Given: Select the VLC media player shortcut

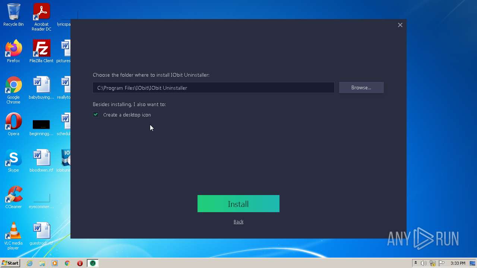Looking at the screenshot, I should point(13,236).
